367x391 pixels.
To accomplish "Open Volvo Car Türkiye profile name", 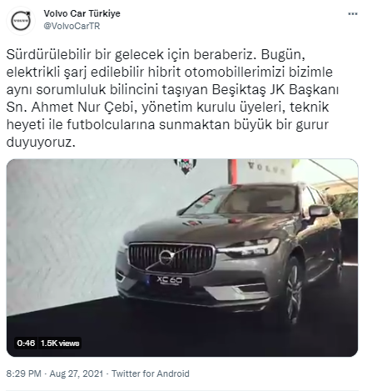I will tap(82, 13).
